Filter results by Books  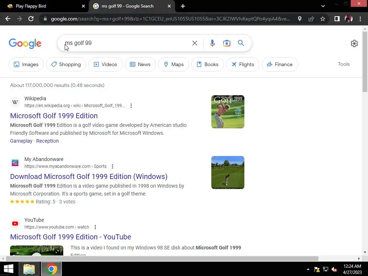[x=207, y=64]
